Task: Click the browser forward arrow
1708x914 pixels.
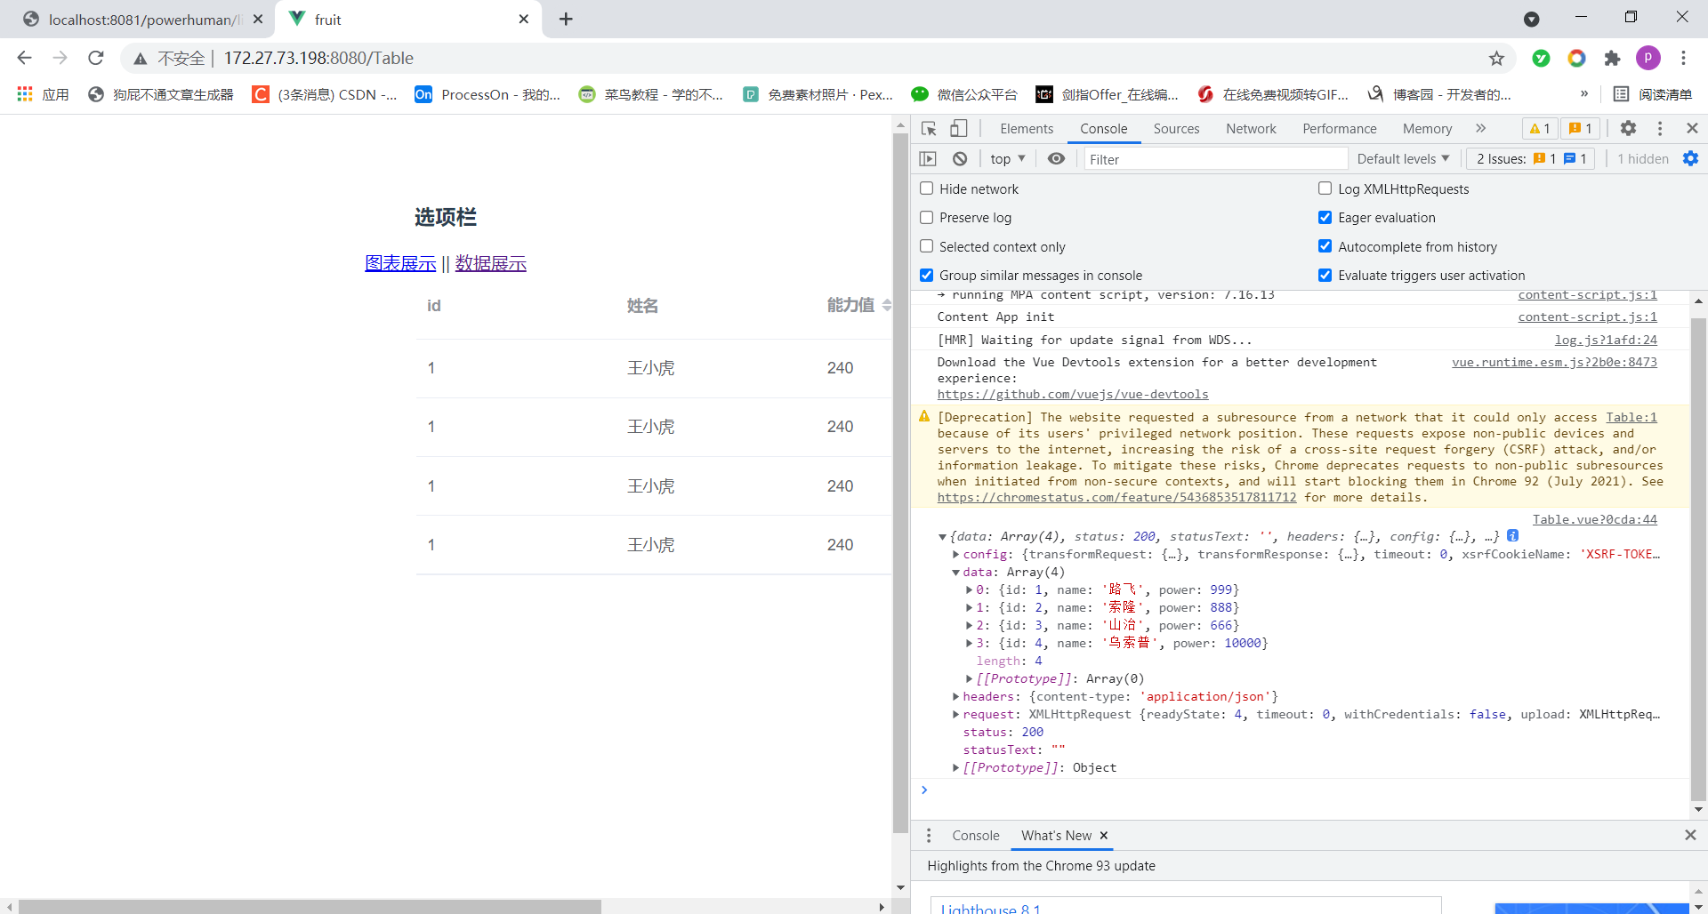Action: pyautogui.click(x=60, y=58)
